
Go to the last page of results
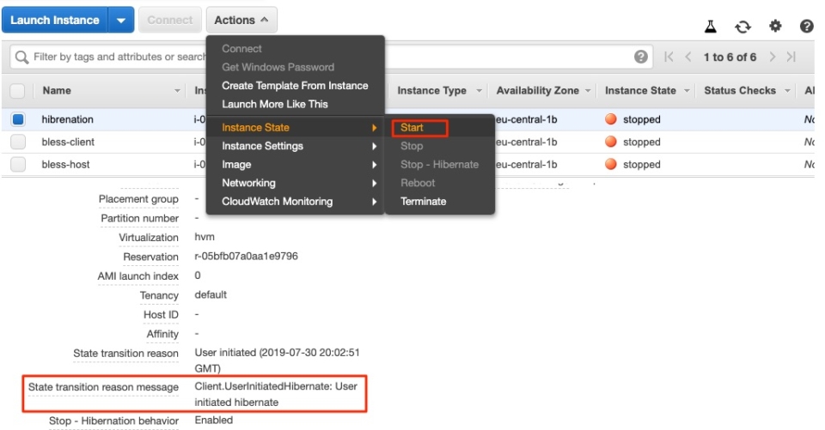[791, 57]
